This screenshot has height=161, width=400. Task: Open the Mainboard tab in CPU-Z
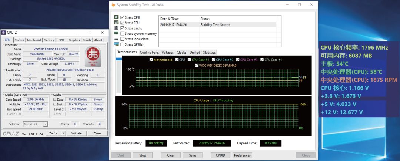34,40
